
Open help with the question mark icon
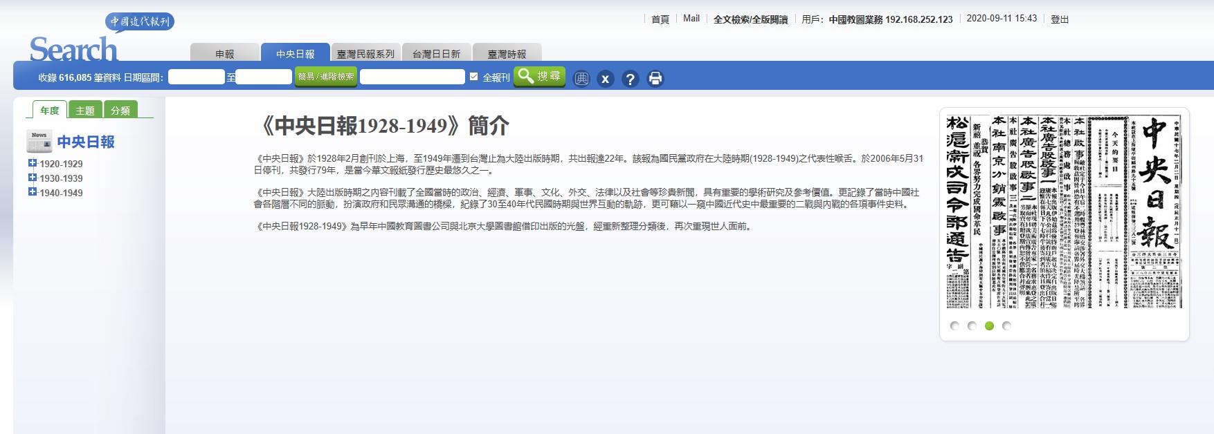(x=630, y=79)
